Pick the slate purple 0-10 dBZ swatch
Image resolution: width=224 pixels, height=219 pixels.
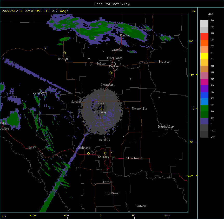click(x=204, y=121)
